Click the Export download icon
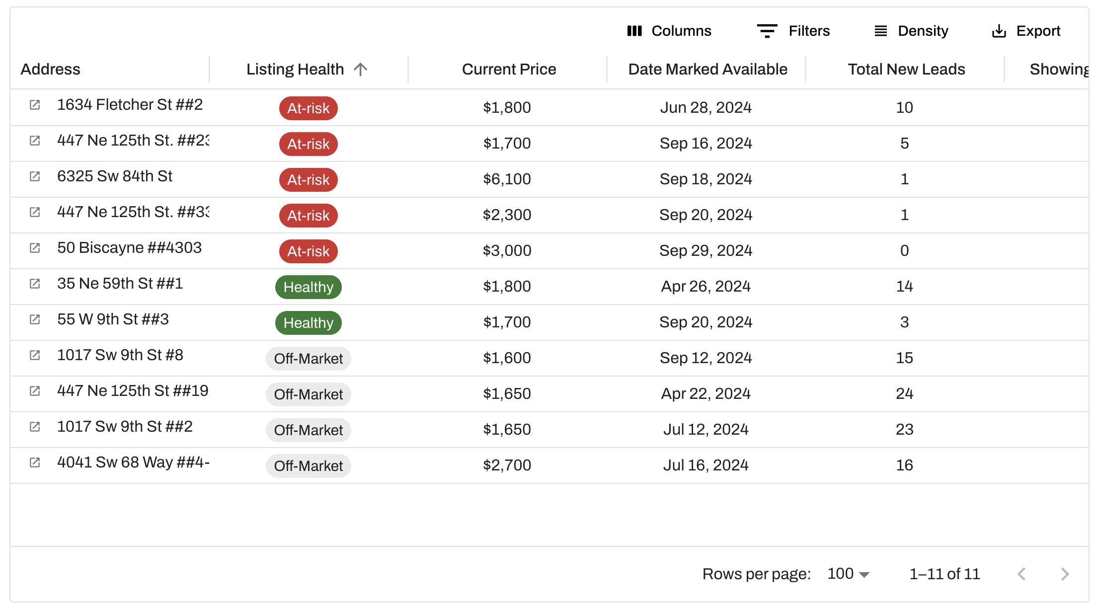The height and width of the screenshot is (612, 1100). pyautogui.click(x=999, y=31)
